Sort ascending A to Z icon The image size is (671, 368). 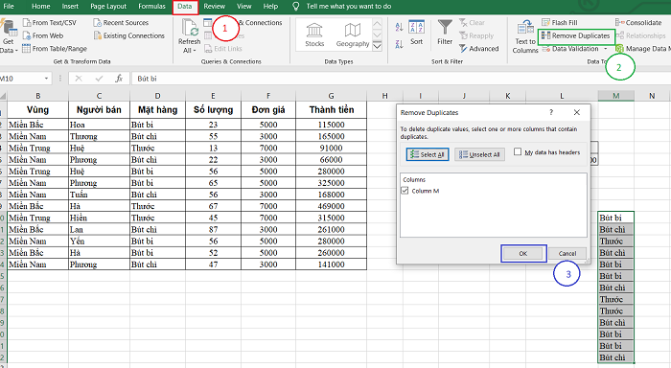pos(399,28)
